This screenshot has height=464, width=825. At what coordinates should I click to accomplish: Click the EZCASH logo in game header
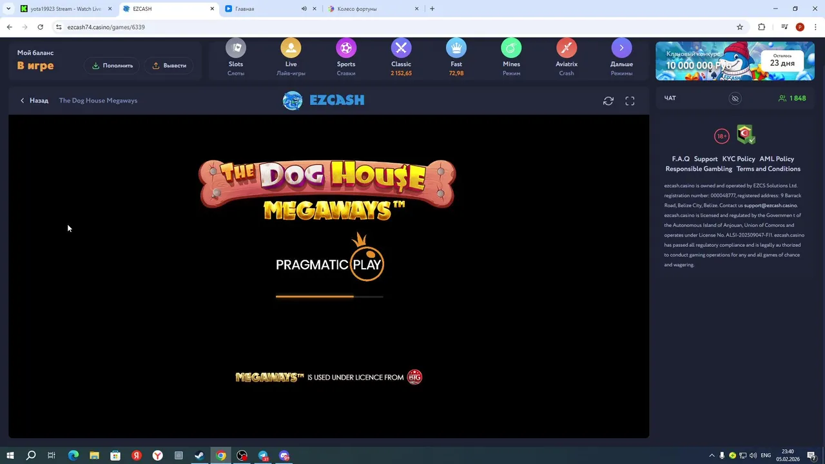click(x=324, y=101)
